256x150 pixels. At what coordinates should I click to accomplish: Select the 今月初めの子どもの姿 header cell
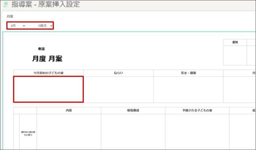(x=48, y=73)
